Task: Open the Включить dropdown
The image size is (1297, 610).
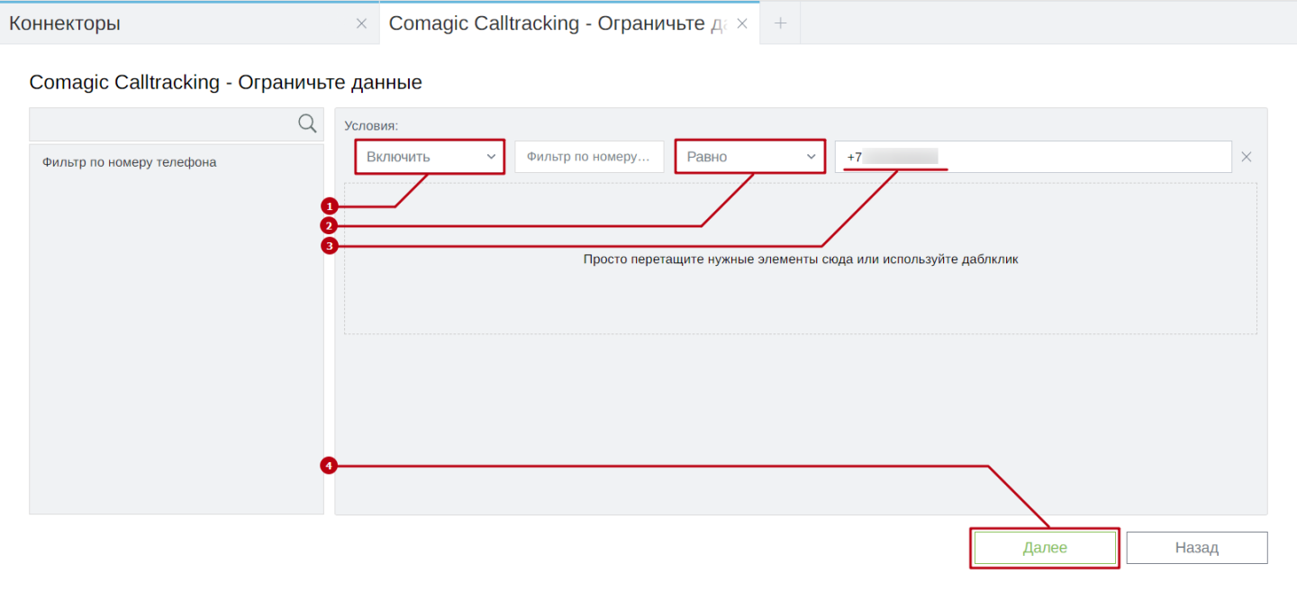Action: point(431,157)
